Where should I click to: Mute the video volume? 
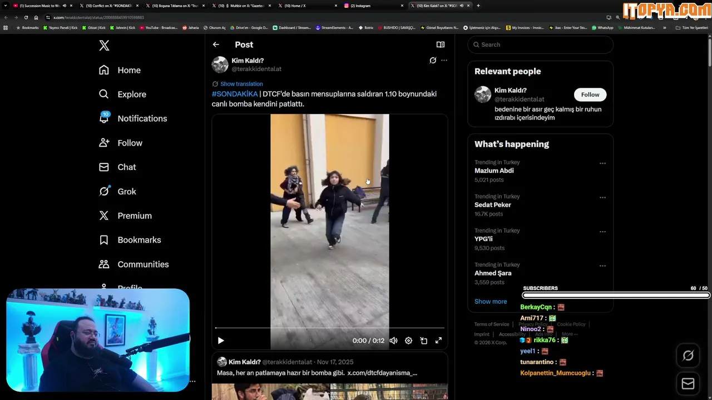click(x=394, y=341)
